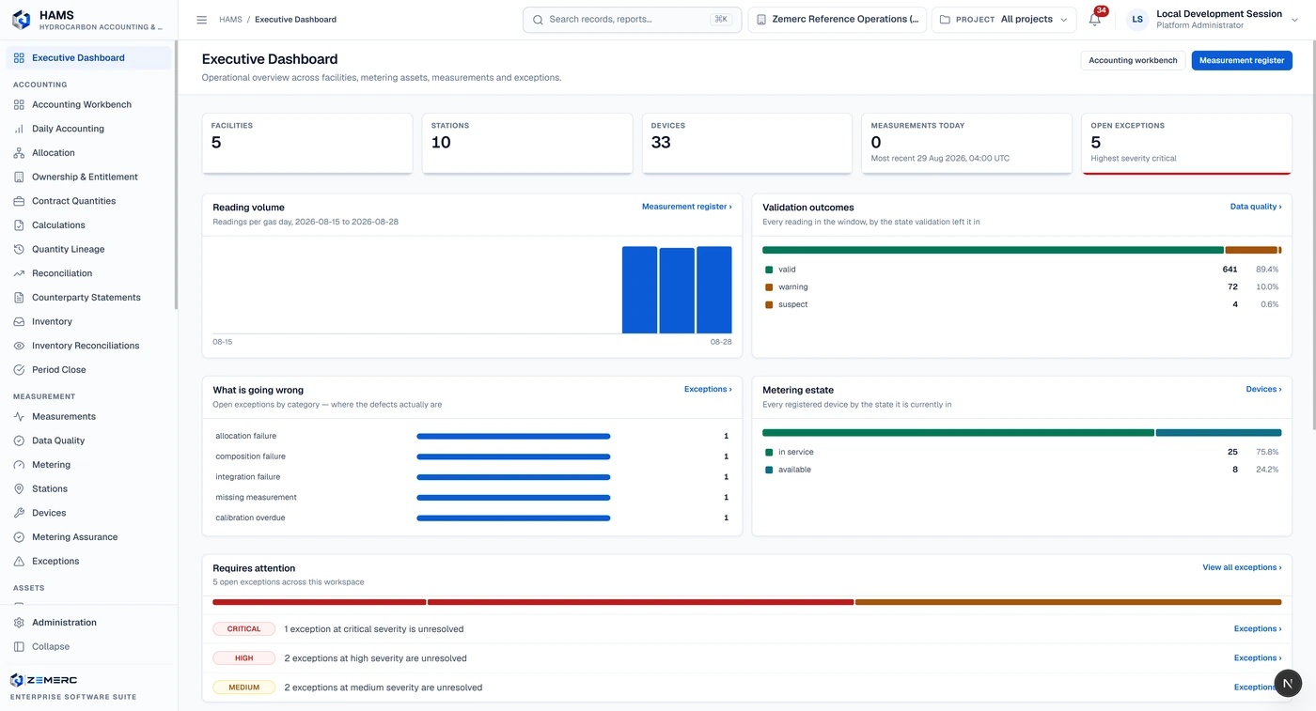
Task: Follow the Measurement register link in Reading volume
Action: (x=687, y=207)
